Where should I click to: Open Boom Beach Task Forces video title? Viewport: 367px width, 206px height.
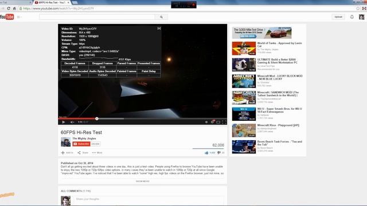pyautogui.click(x=279, y=143)
